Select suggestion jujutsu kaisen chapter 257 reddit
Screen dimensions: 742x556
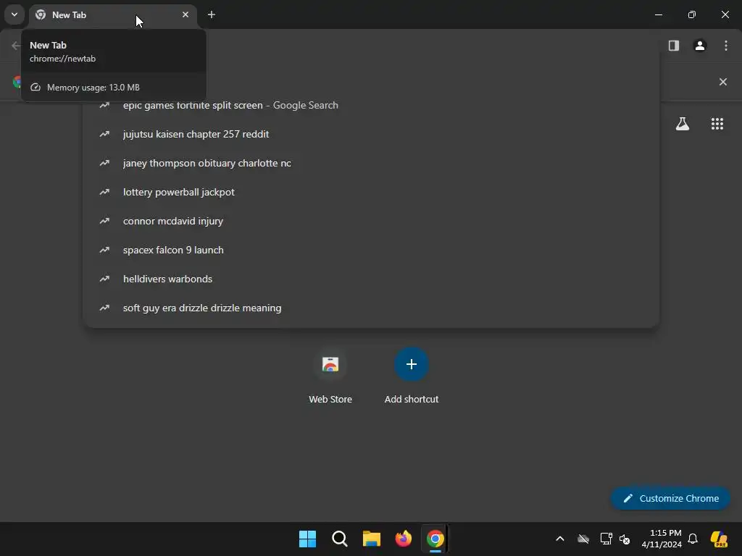(x=371, y=134)
